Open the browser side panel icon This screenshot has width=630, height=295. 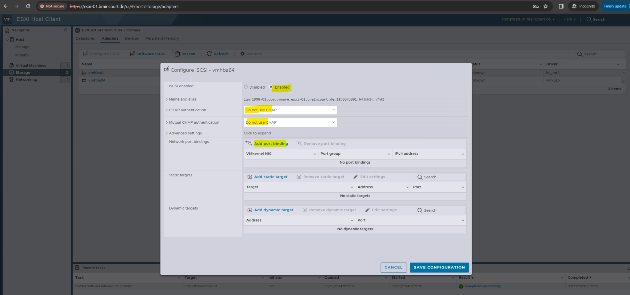coord(561,6)
